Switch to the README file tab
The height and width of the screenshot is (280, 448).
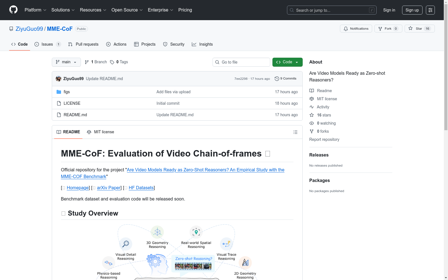point(68,132)
